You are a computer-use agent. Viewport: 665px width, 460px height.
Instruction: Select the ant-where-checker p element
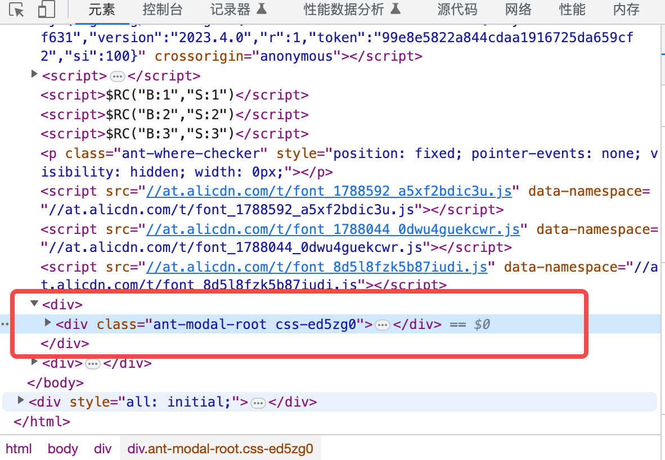point(349,163)
